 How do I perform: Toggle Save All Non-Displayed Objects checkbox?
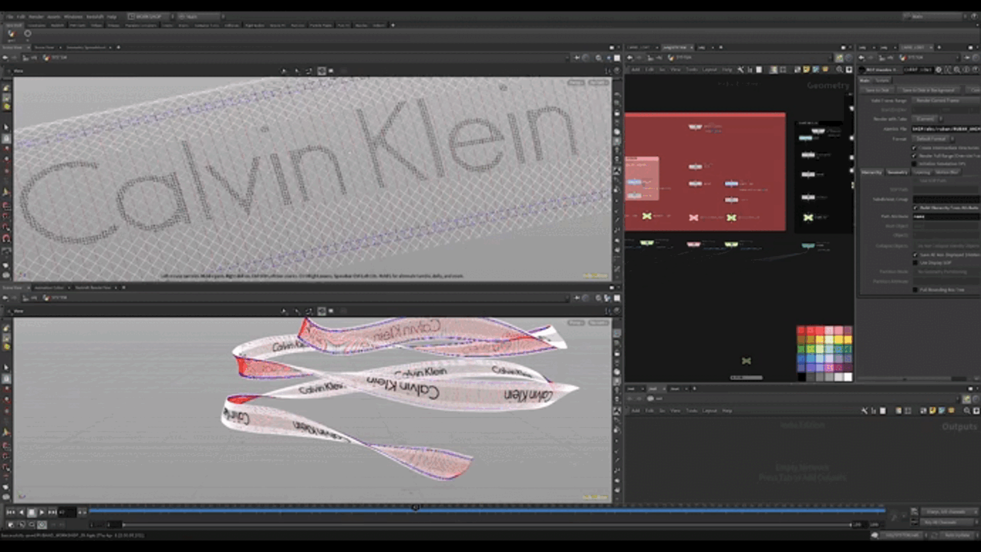pyautogui.click(x=916, y=255)
